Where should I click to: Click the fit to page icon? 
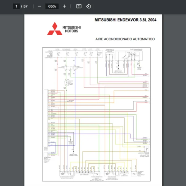(x=79, y=6)
